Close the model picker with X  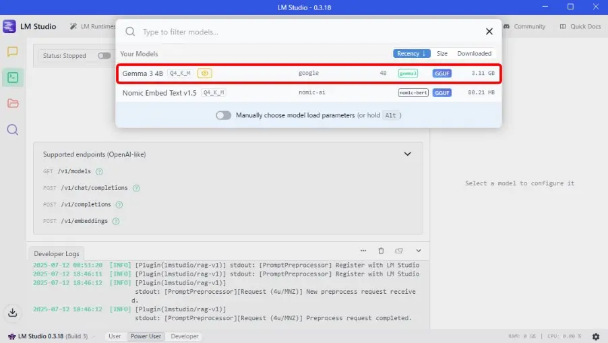(489, 32)
